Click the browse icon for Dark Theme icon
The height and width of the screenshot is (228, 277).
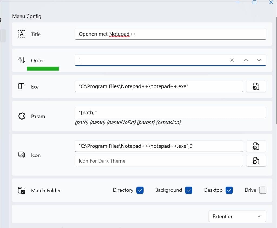pyautogui.click(x=256, y=161)
